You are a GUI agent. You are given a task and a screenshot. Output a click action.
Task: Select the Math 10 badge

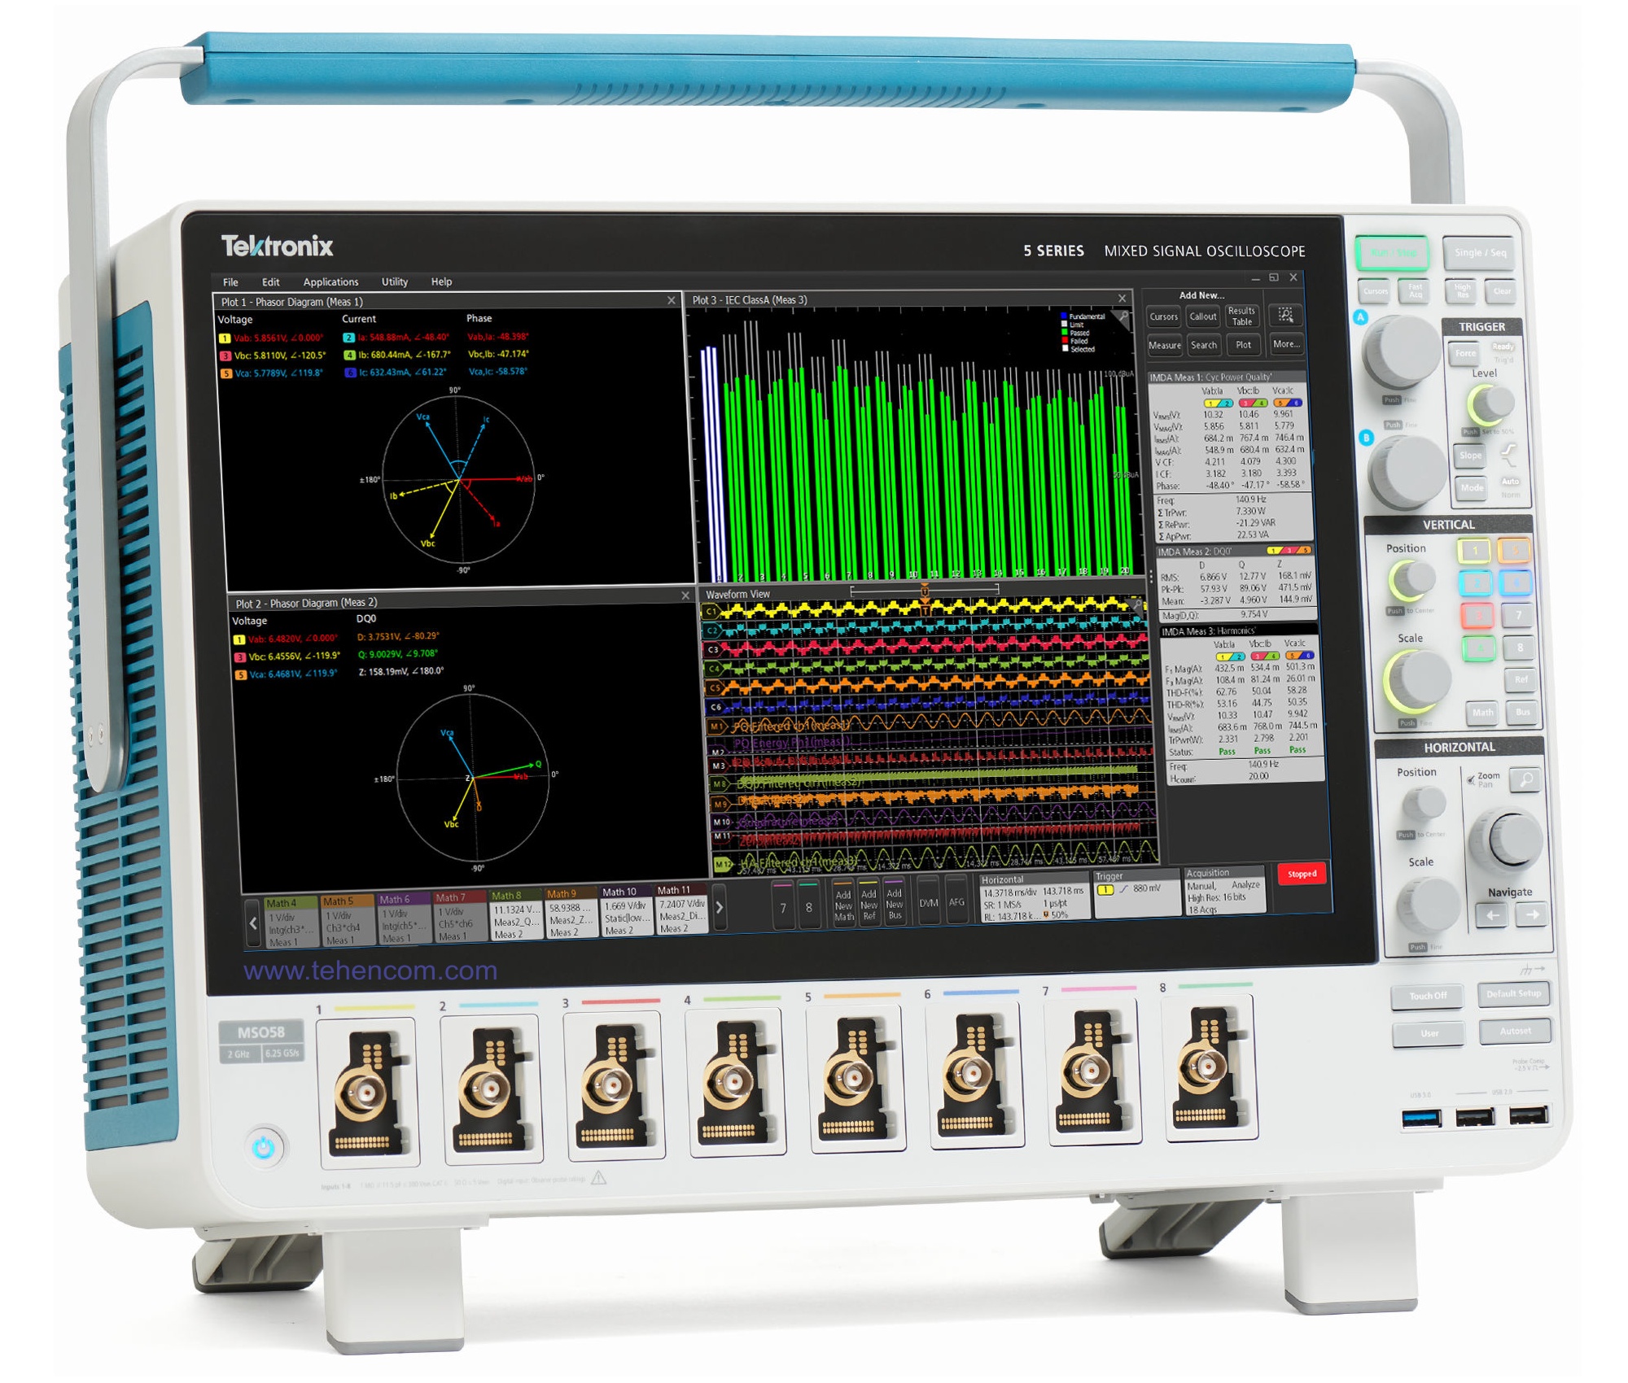click(x=626, y=911)
